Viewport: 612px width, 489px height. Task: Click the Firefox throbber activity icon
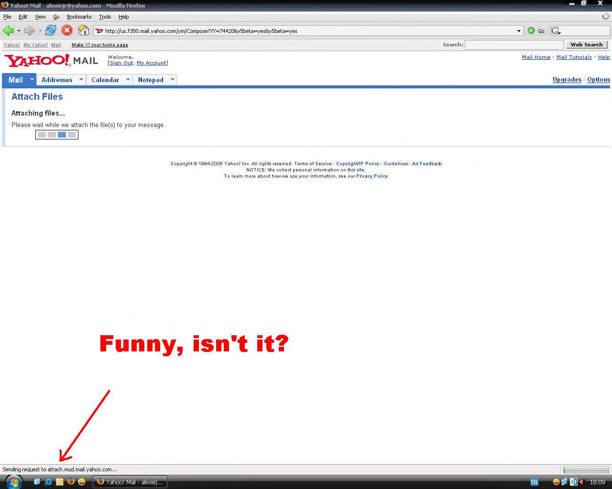click(x=606, y=16)
